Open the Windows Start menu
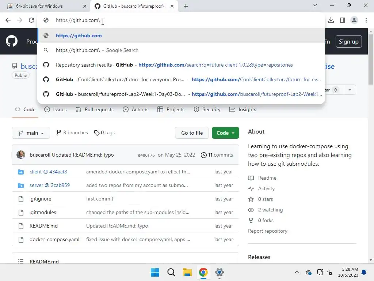Viewport: 374px width, 281px height. (155, 272)
